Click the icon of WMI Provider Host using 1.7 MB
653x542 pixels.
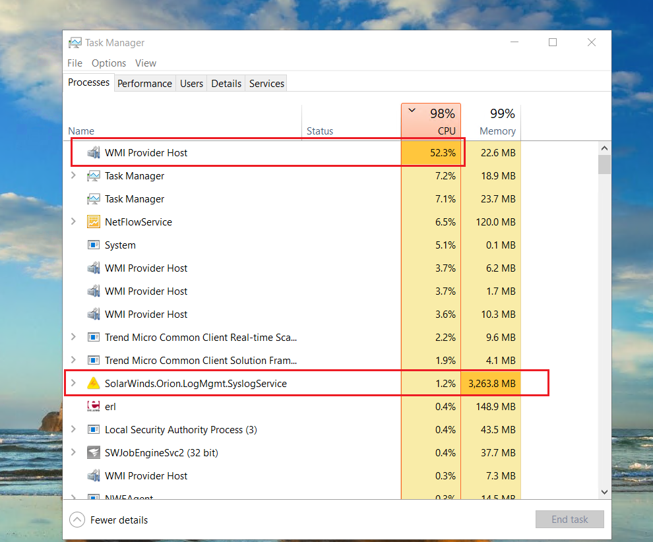click(93, 291)
